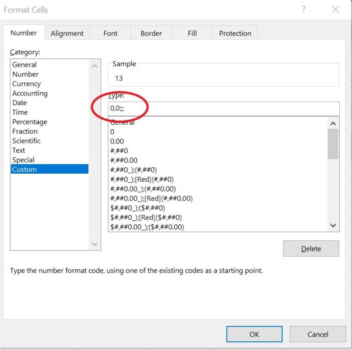Pick the Scientific category in list

[27, 141]
